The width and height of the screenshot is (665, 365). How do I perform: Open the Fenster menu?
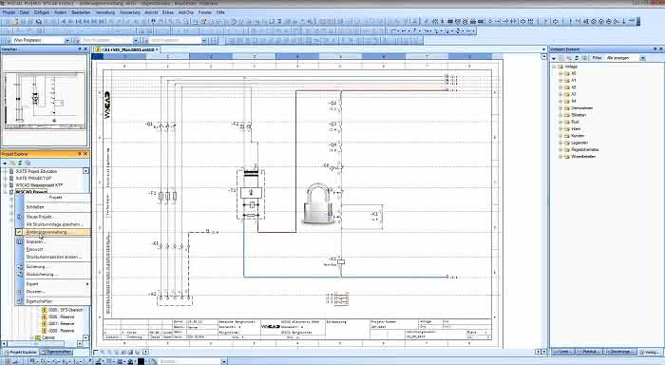coord(205,12)
